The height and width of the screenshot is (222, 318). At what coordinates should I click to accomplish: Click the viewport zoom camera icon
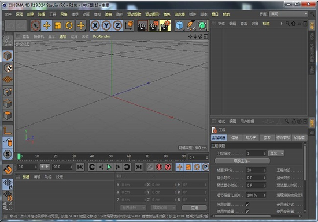click(x=195, y=36)
